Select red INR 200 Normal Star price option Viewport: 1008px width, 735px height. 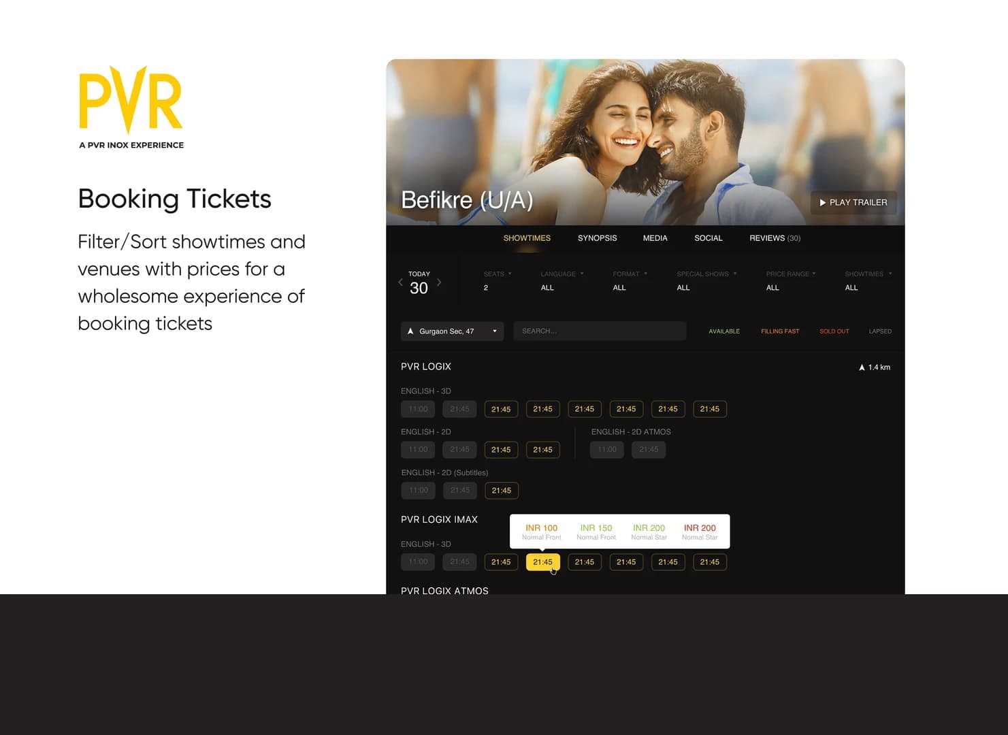click(x=700, y=532)
